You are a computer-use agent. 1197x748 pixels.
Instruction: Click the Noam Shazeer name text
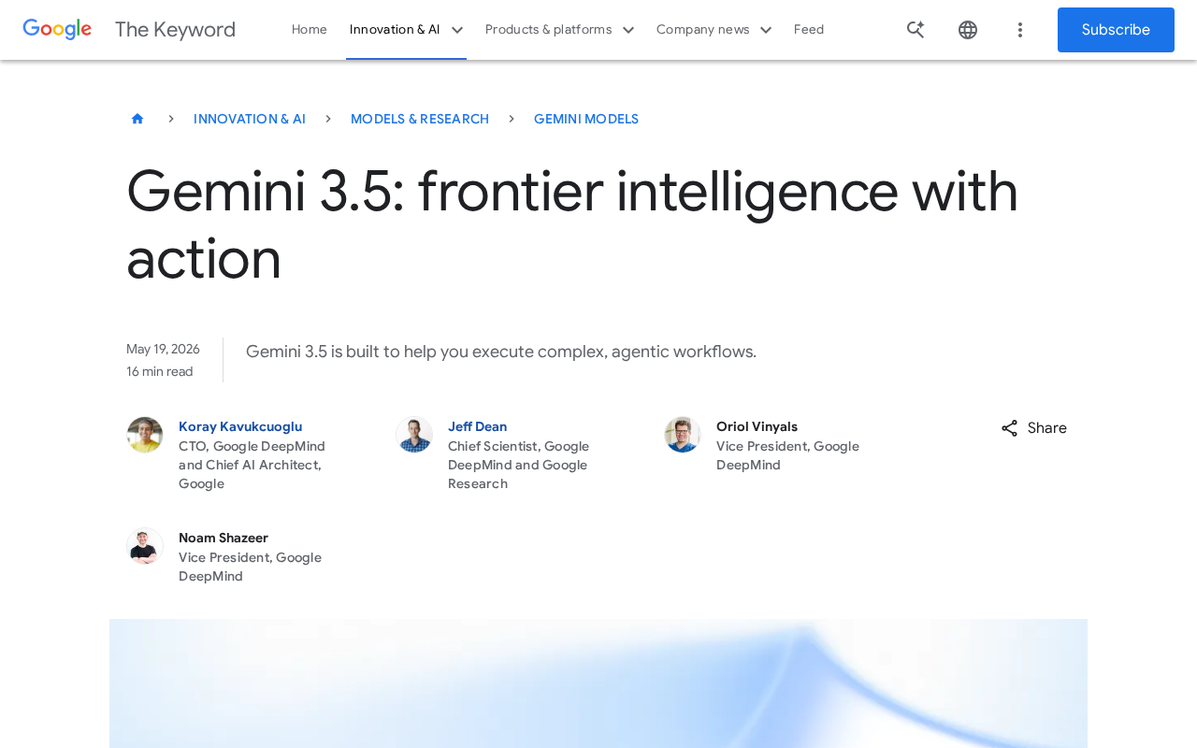click(224, 538)
